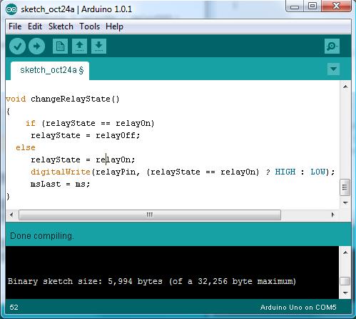Click the Verify checkmark button
Image resolution: width=356 pixels, height=319 pixels.
[18, 46]
